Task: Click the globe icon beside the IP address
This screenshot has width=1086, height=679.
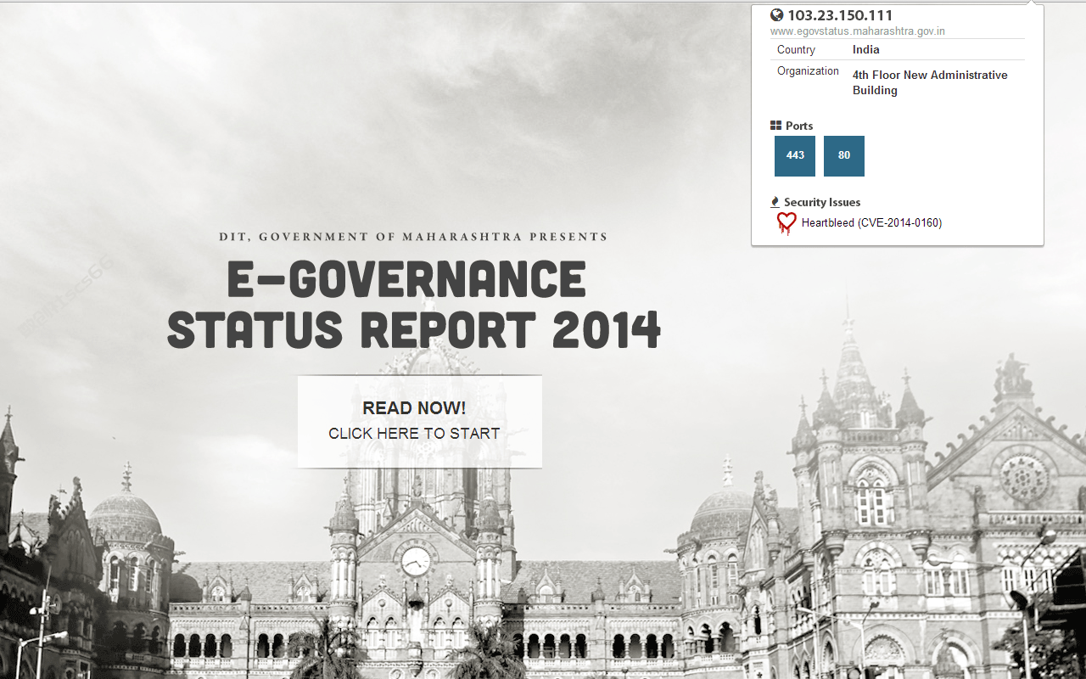Action: coord(776,14)
